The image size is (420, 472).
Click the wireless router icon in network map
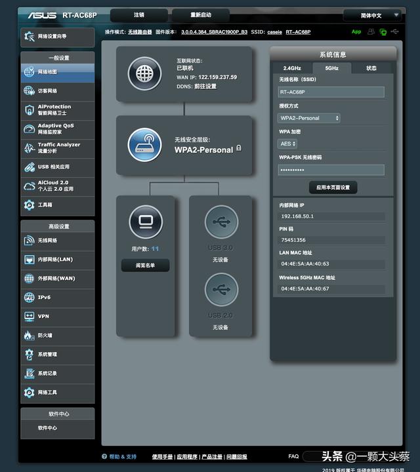point(144,145)
